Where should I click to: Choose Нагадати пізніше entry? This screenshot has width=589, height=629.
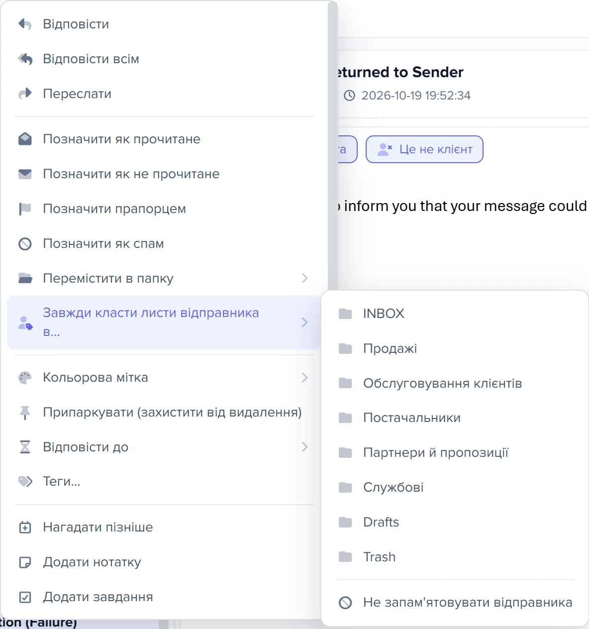pos(164,527)
